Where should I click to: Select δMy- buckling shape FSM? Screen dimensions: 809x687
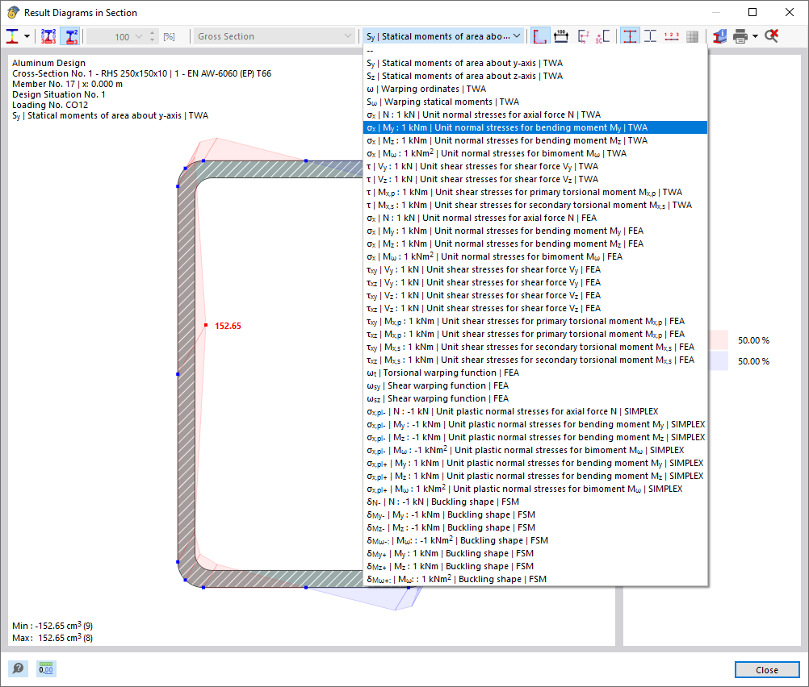(x=535, y=514)
